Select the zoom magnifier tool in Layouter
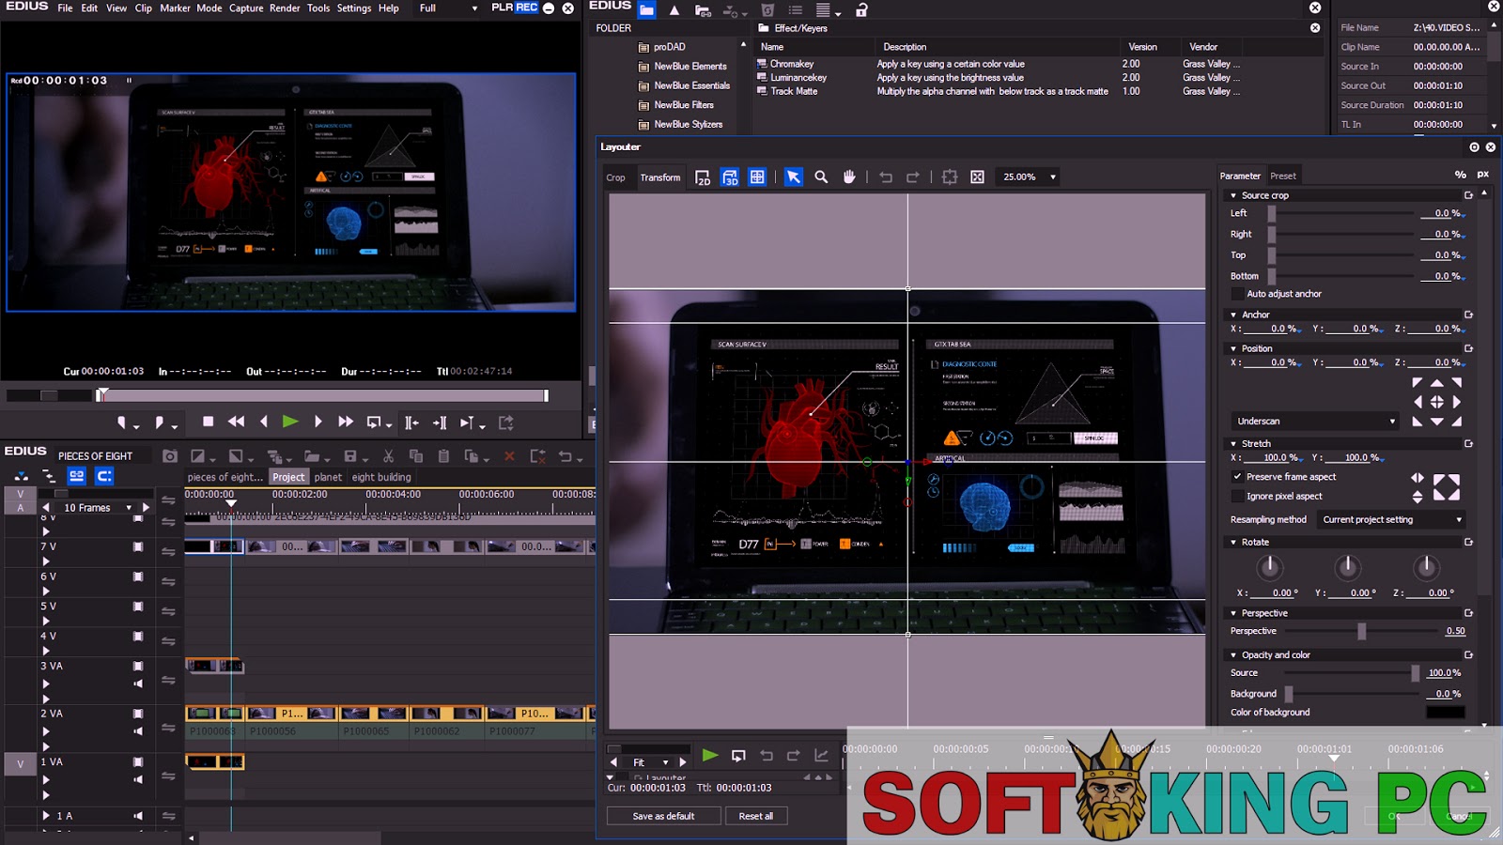The width and height of the screenshot is (1503, 845). tap(821, 177)
